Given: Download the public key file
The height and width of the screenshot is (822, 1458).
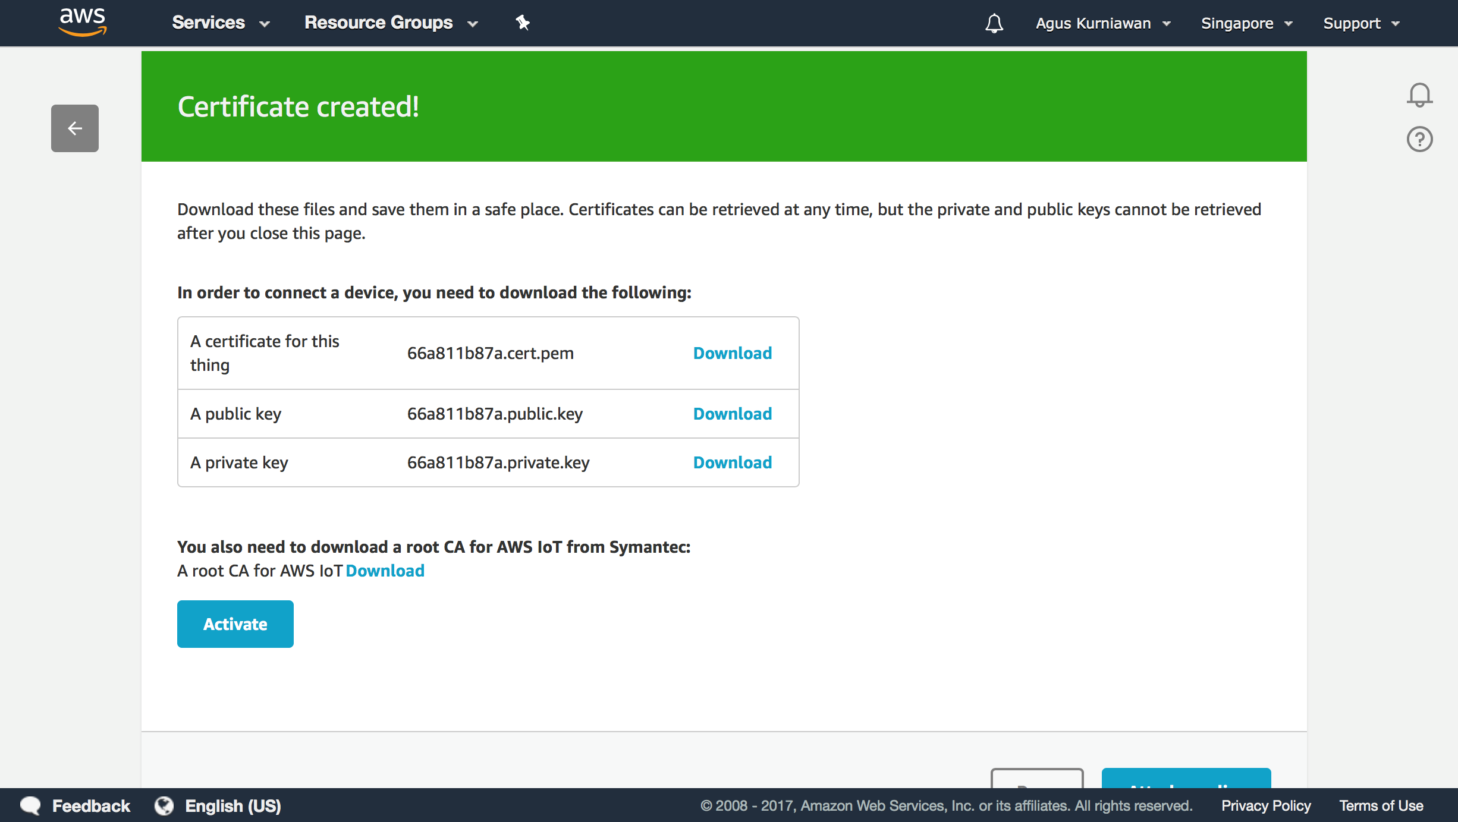Looking at the screenshot, I should point(733,414).
